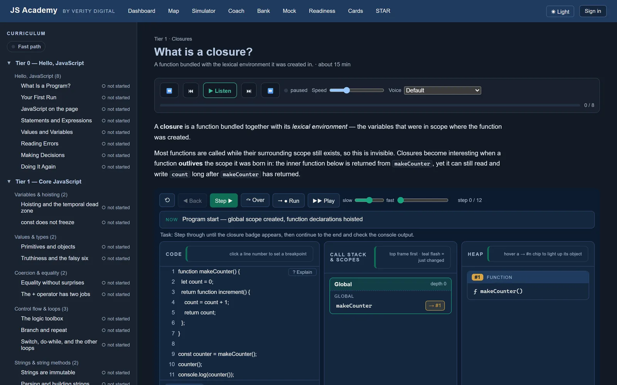Click the status circle for Your First Run
The width and height of the screenshot is (617, 385).
pos(104,98)
